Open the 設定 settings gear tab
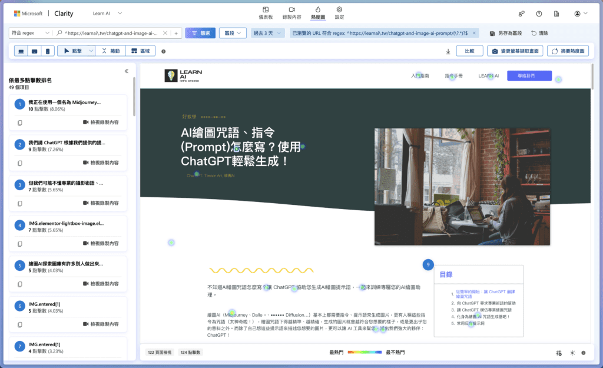The height and width of the screenshot is (368, 603). 339,12
